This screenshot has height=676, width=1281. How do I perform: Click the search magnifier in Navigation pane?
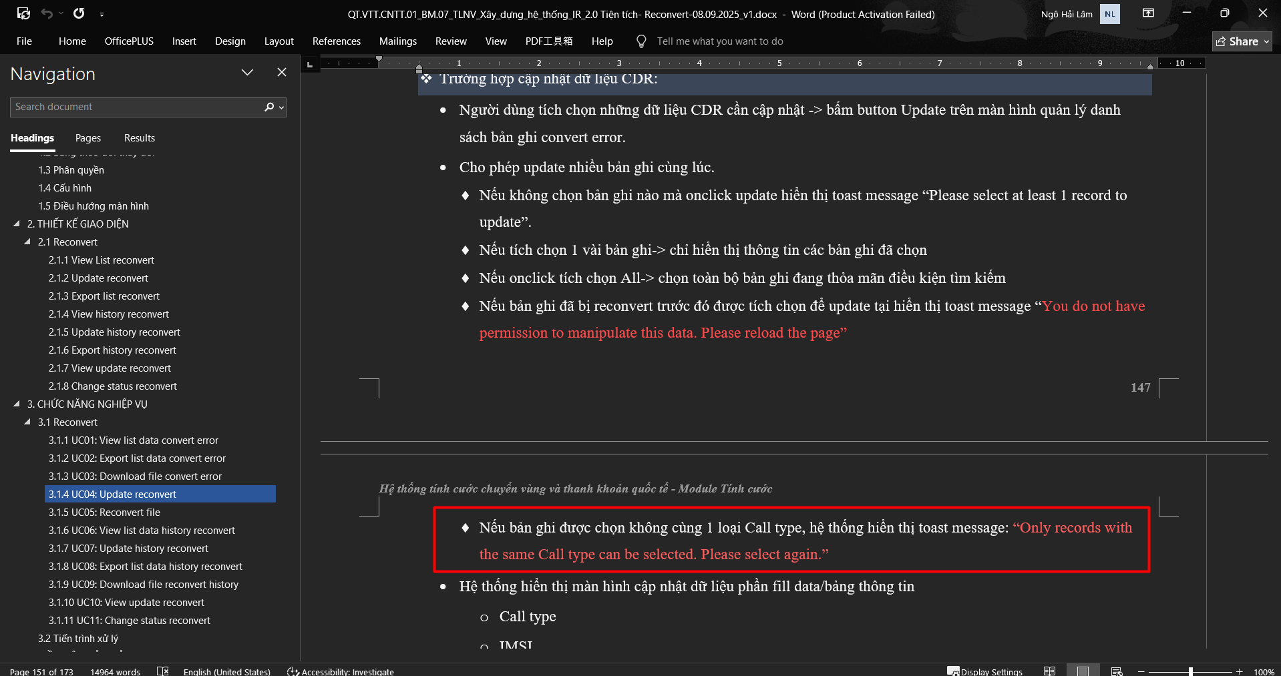269,107
